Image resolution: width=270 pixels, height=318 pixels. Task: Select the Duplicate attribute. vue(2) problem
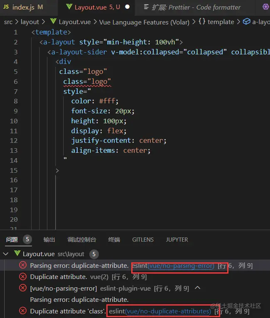click(135, 276)
